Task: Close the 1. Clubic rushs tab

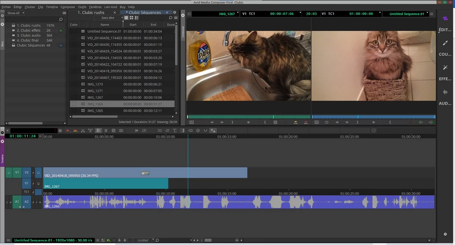Action: coord(115,13)
